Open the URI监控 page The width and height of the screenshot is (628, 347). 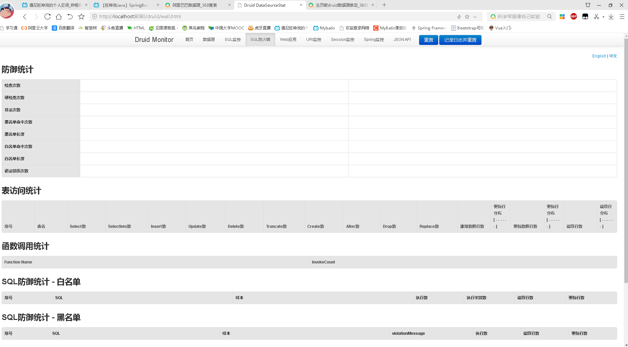click(314, 40)
